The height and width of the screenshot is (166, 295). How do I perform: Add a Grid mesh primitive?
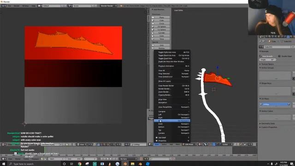161,45
